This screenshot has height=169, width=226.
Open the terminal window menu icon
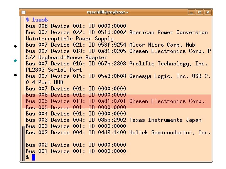pyautogui.click(x=24, y=12)
